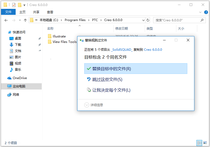Select PTC in address path
The image size is (210, 147).
[x=95, y=20]
